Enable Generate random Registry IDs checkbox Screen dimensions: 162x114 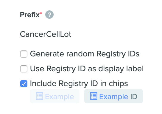tap(24, 54)
